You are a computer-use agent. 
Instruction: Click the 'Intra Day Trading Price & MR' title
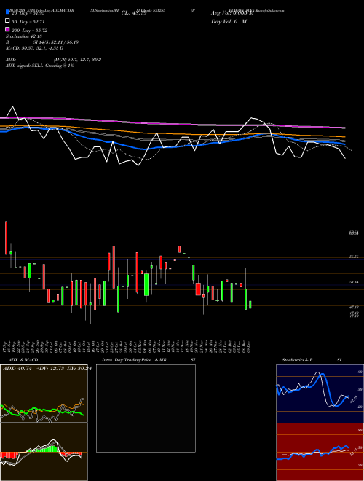click(x=134, y=360)
